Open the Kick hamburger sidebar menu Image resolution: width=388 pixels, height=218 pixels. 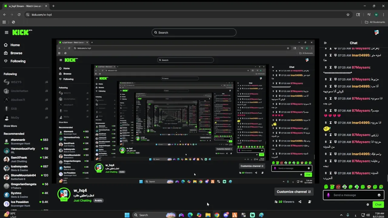click(6, 32)
